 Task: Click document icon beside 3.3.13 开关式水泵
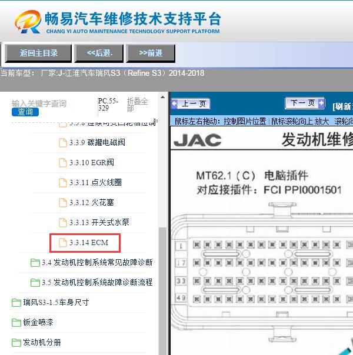(x=63, y=223)
